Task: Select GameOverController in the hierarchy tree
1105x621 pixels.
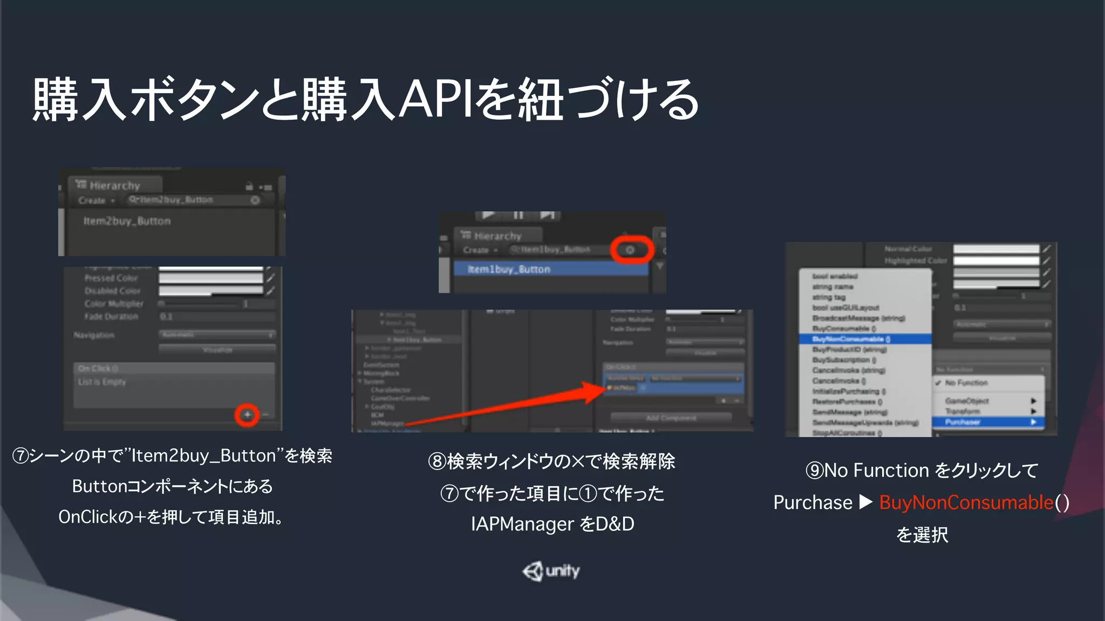Action: (x=400, y=398)
